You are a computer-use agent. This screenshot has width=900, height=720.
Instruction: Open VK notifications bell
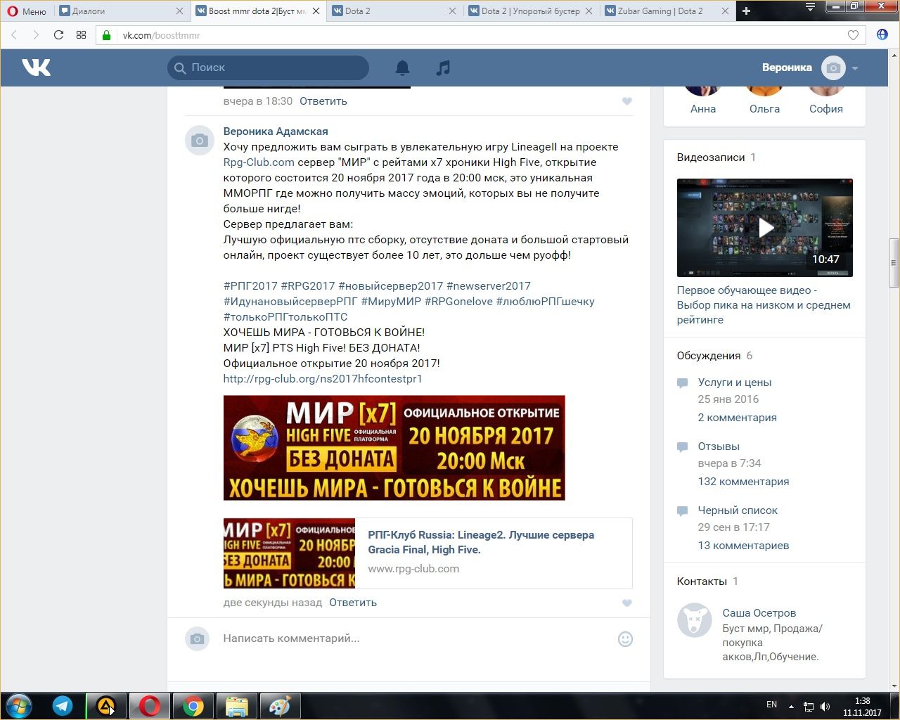coord(402,67)
